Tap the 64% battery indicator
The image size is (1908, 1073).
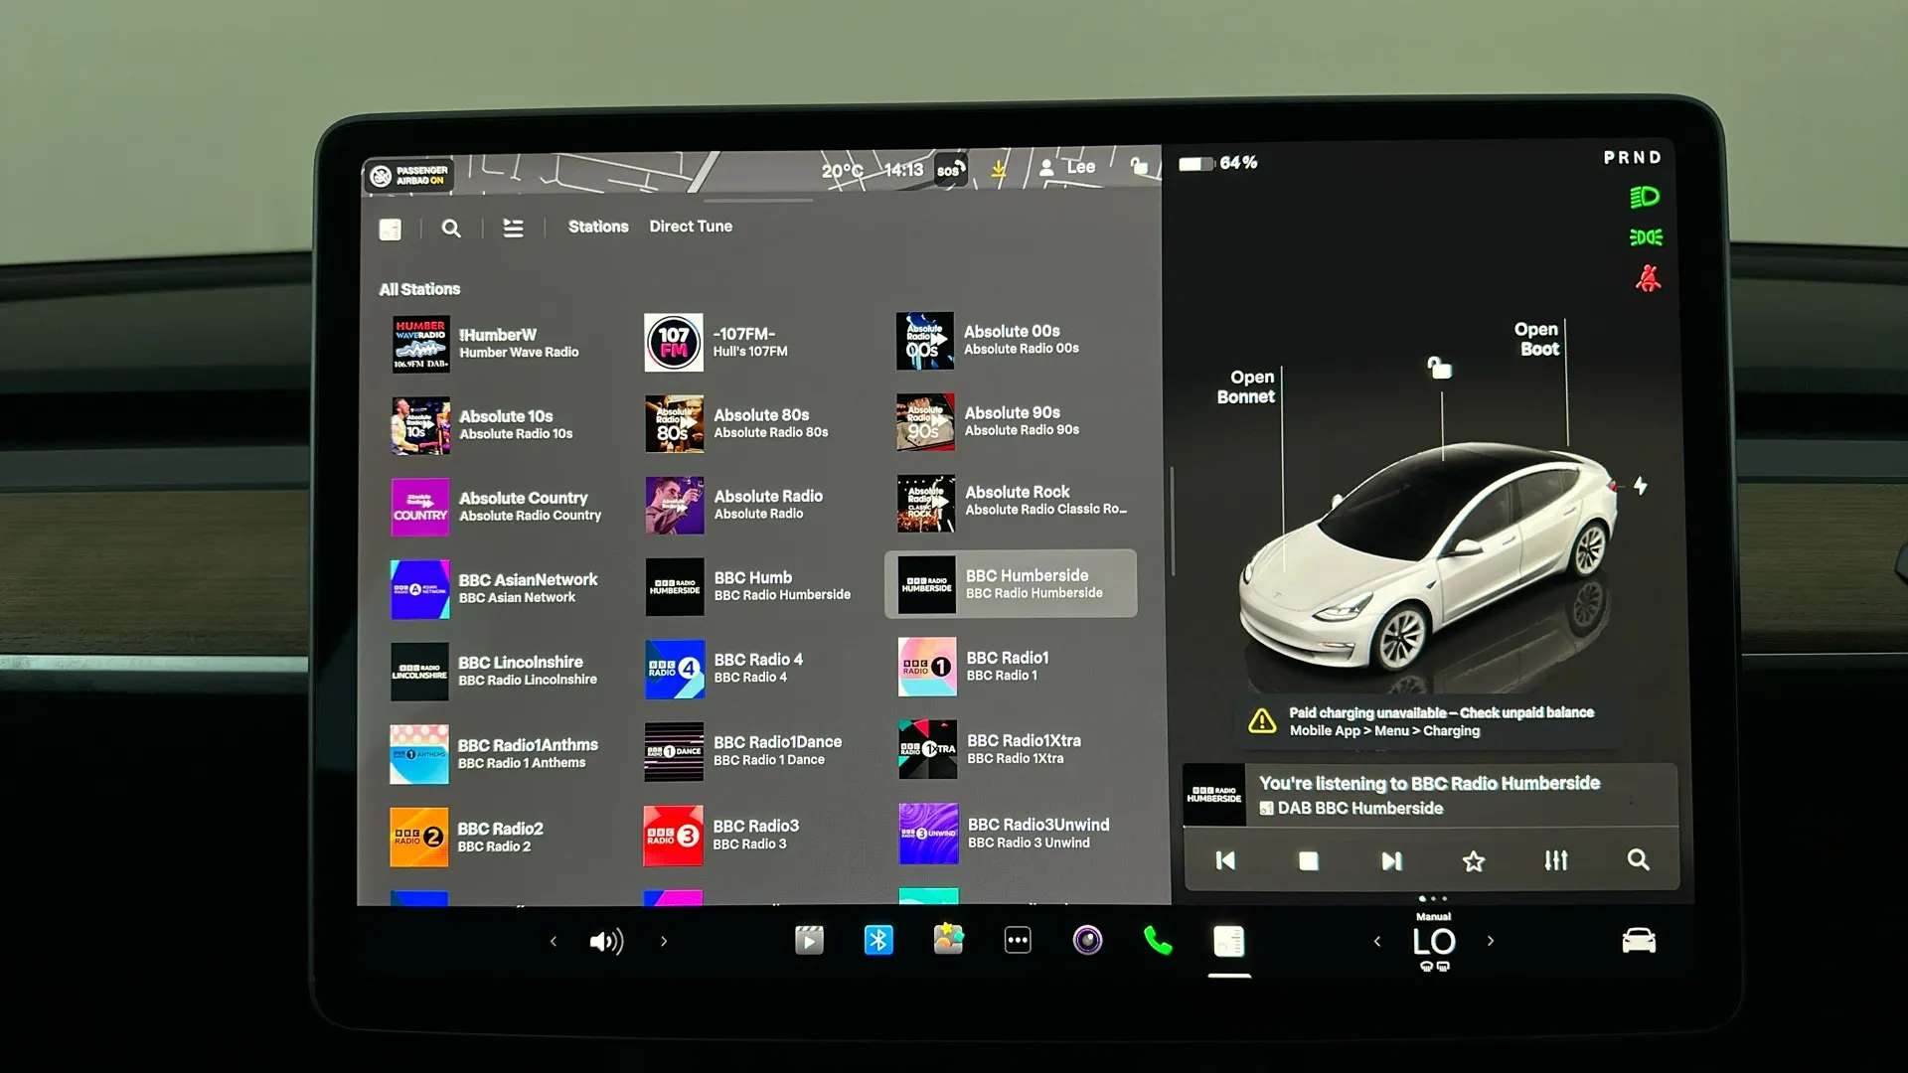coord(1218,163)
